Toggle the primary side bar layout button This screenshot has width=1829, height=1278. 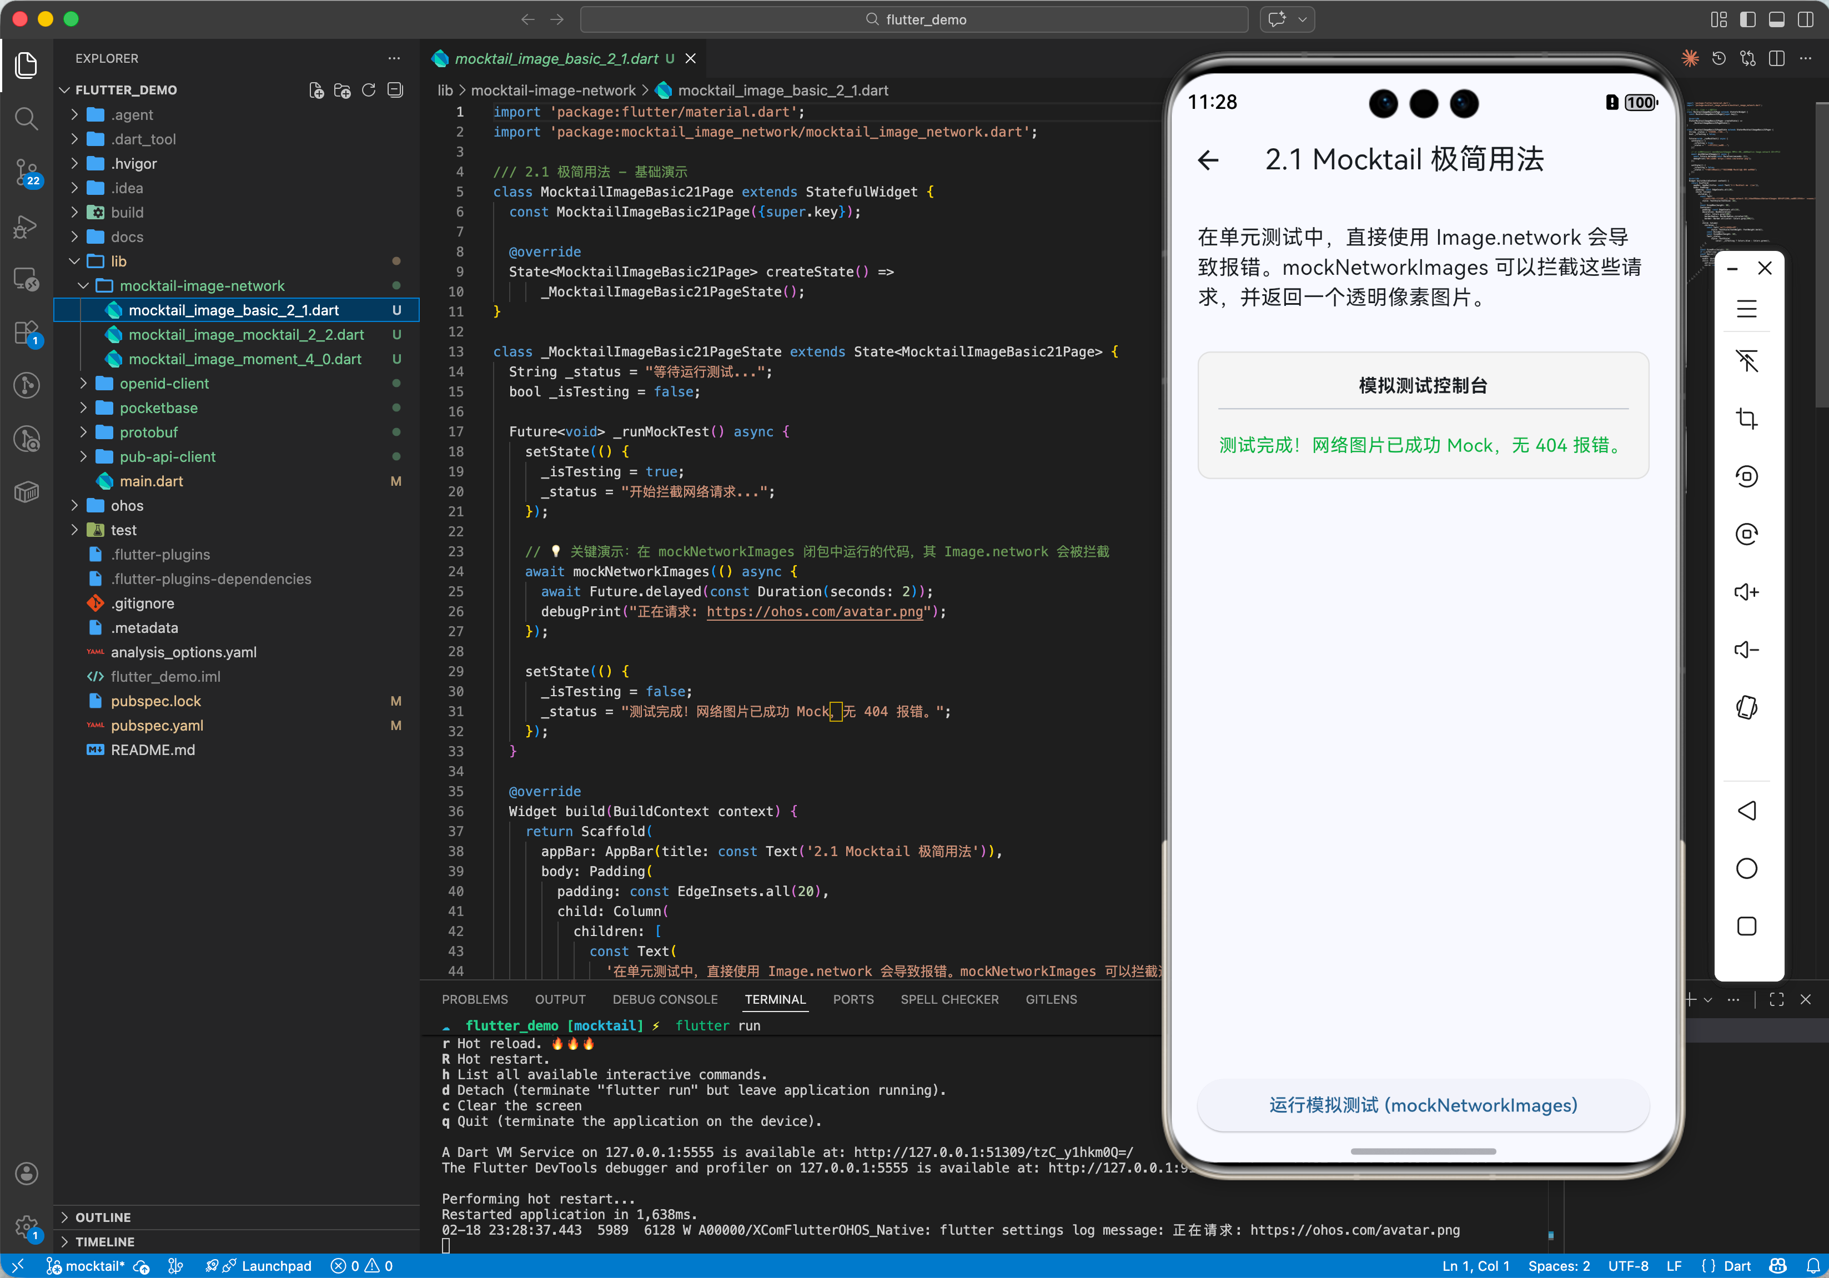tap(1747, 19)
